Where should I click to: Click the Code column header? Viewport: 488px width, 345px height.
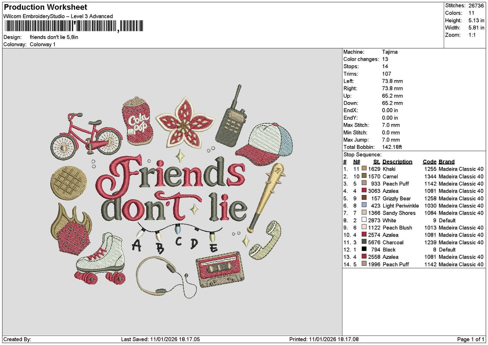pyautogui.click(x=430, y=162)
